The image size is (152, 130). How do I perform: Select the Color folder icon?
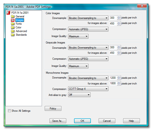coord(13,27)
